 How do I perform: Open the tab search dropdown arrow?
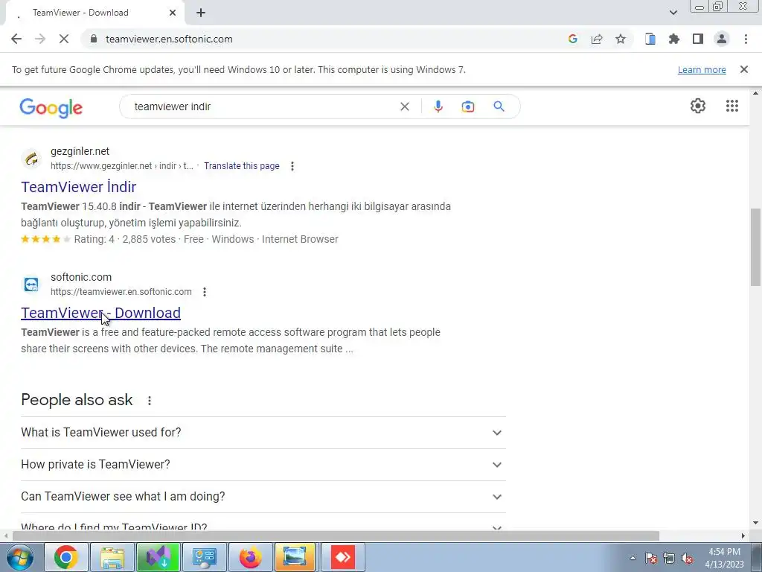pyautogui.click(x=673, y=13)
